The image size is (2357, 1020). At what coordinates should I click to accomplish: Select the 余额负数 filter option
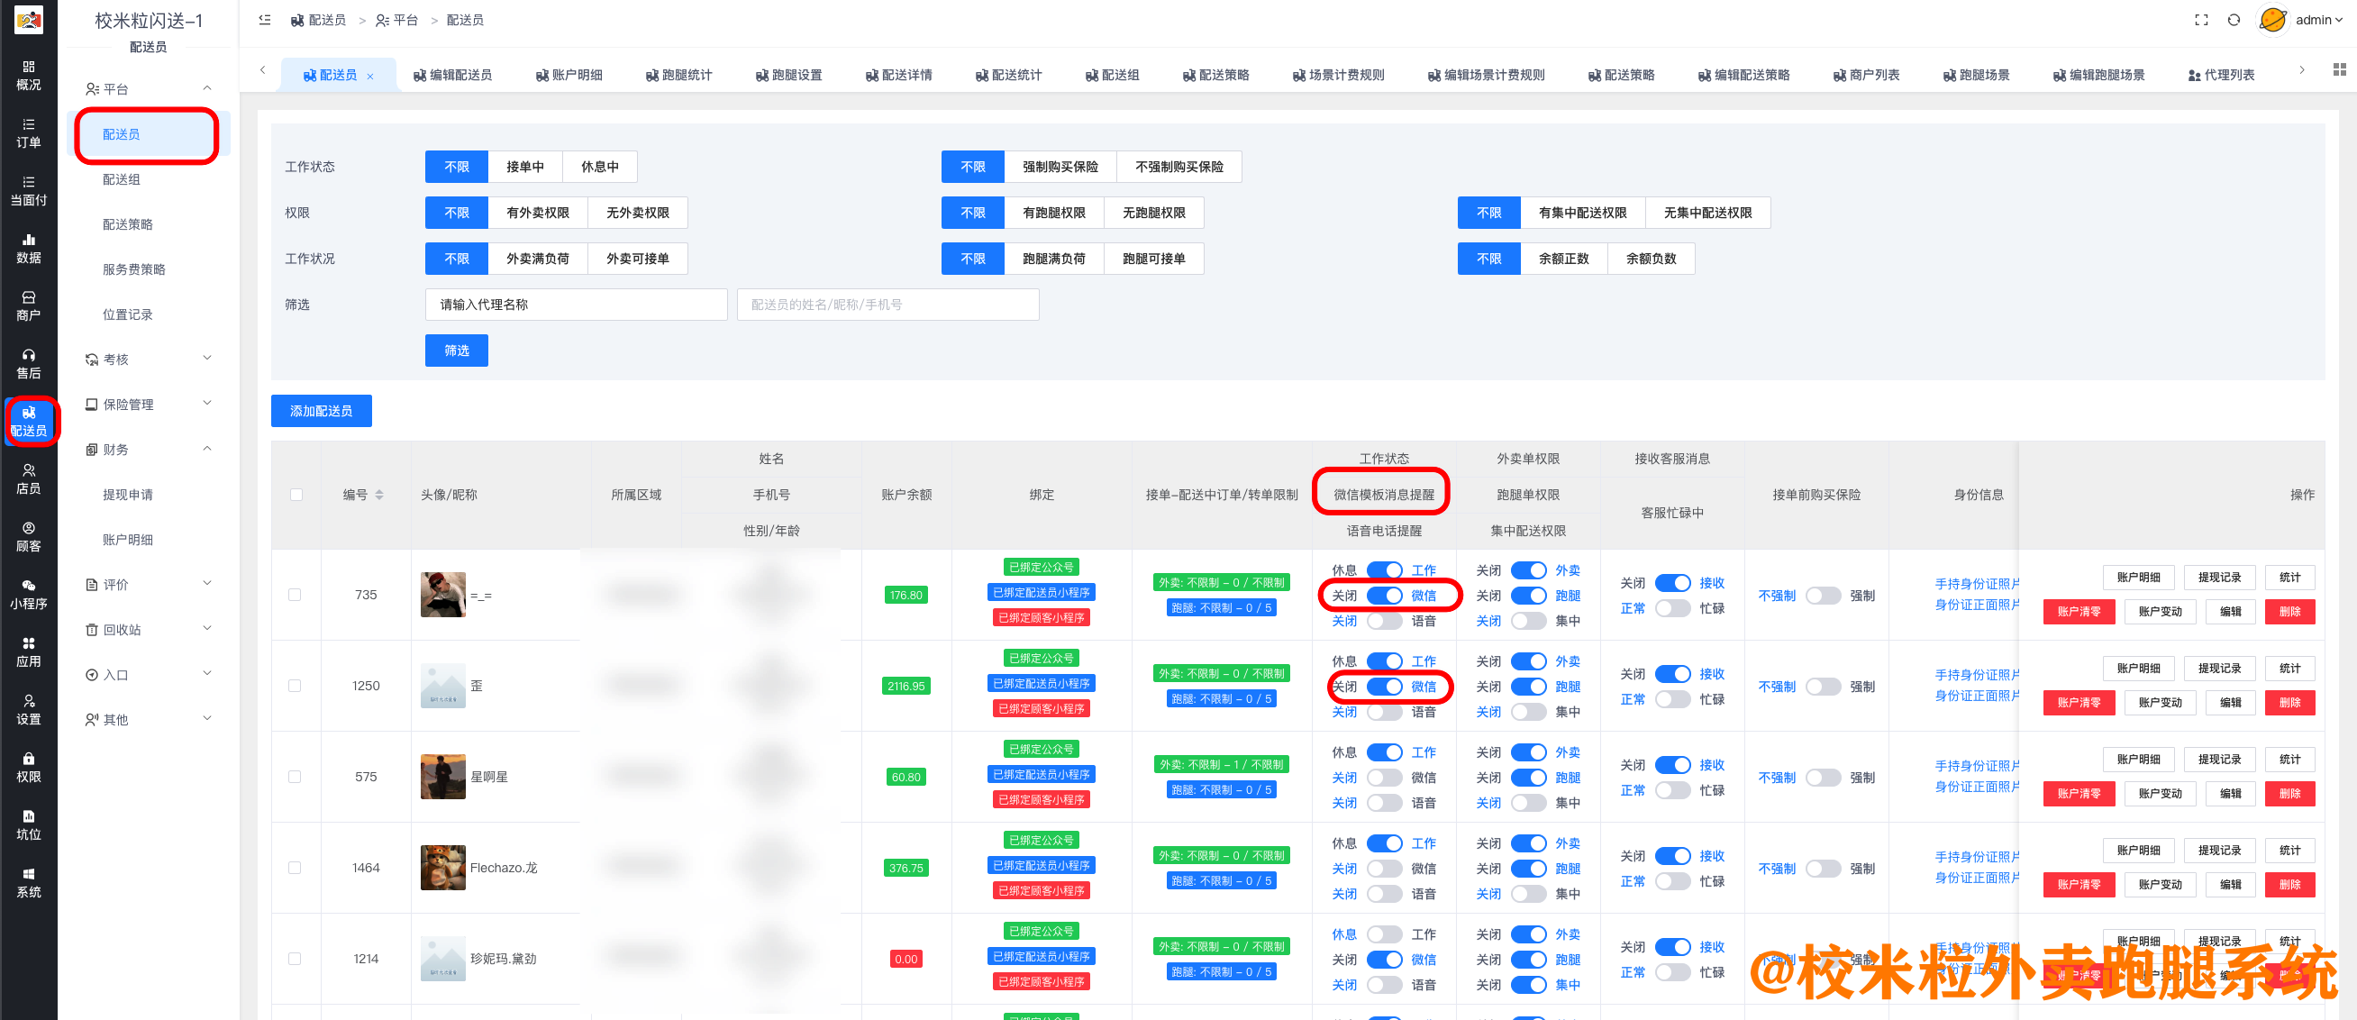[x=1651, y=258]
